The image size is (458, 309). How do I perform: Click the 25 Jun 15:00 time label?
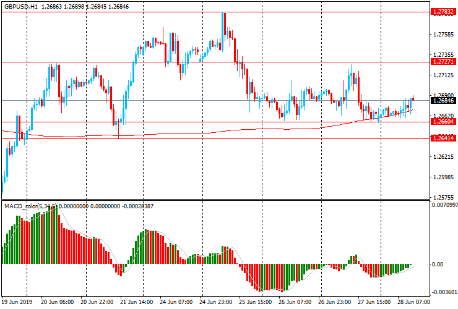coord(256,302)
